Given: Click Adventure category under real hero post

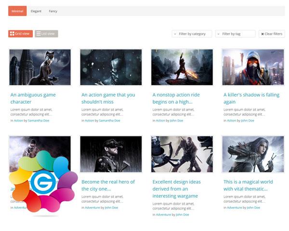Looking at the screenshot, I should coord(92,207).
